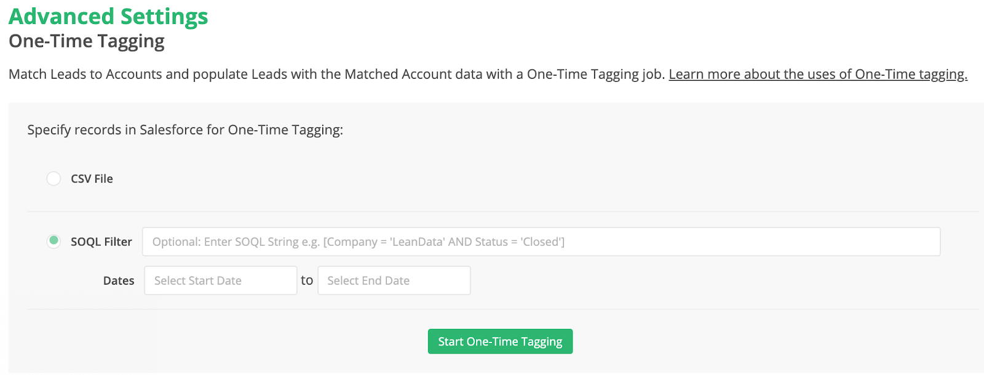The width and height of the screenshot is (984, 375).
Task: Click the 'Specify records in Salesforce' instruction text
Action: [x=185, y=130]
